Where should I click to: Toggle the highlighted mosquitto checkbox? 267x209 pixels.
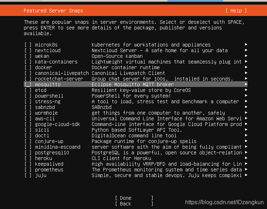[x=28, y=84]
